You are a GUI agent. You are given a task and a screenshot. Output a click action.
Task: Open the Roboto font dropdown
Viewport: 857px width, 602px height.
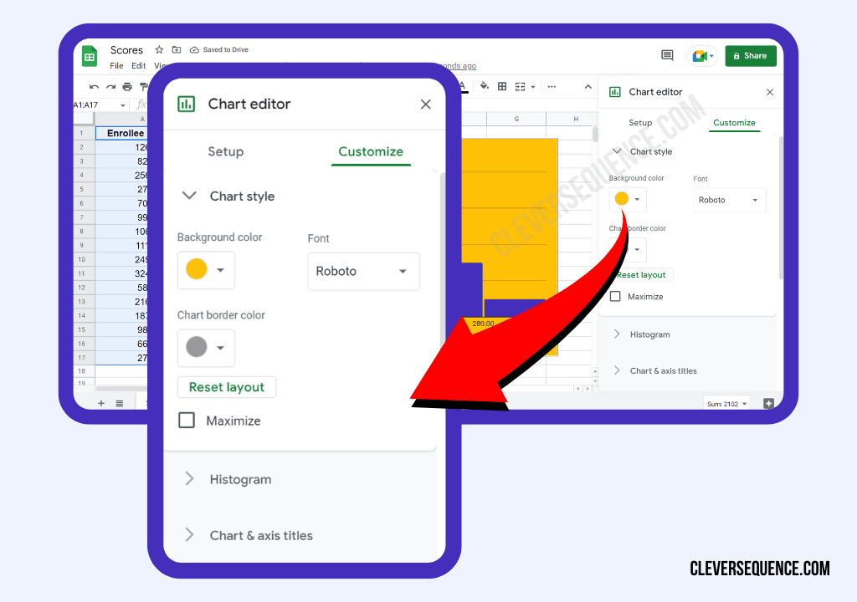click(363, 271)
